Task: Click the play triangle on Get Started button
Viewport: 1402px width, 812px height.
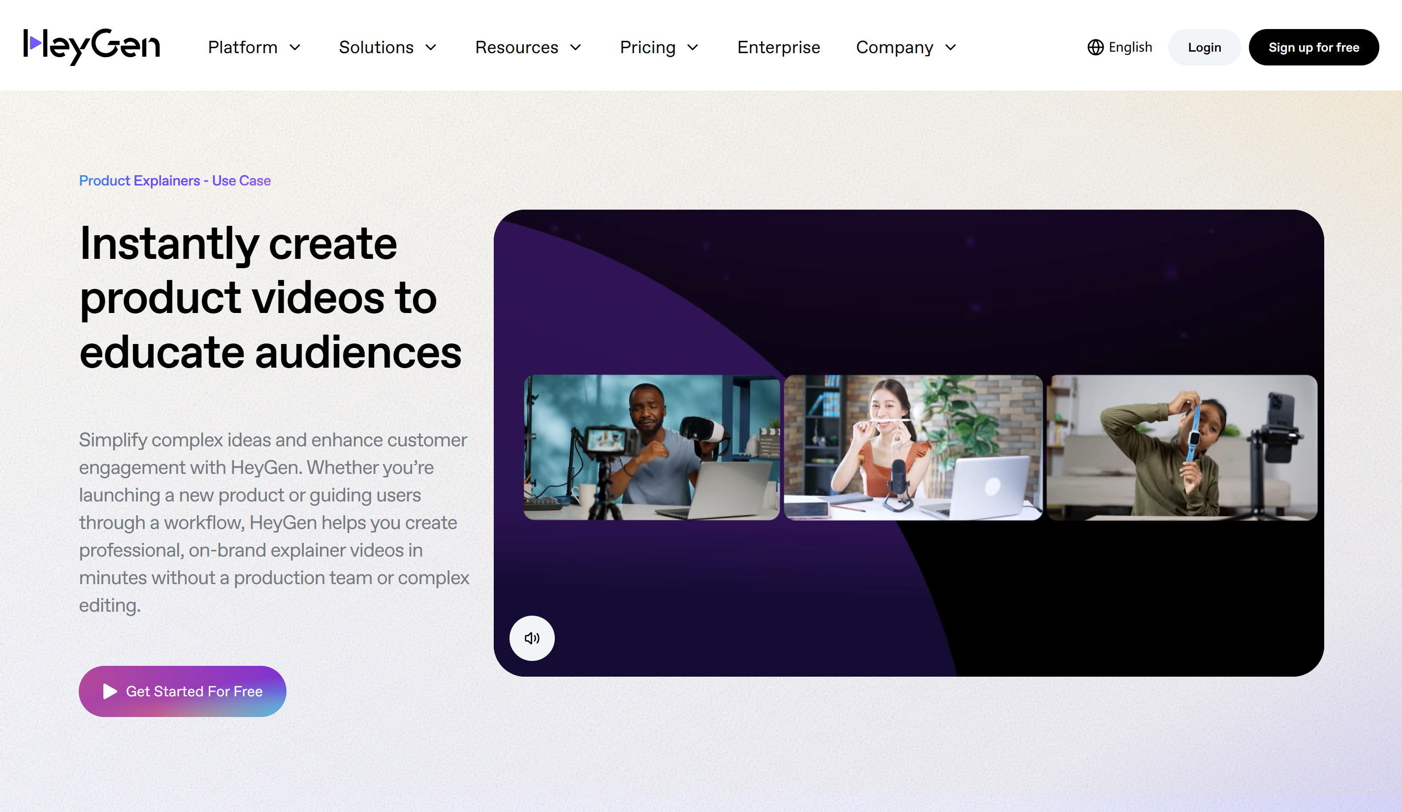Action: 110,691
